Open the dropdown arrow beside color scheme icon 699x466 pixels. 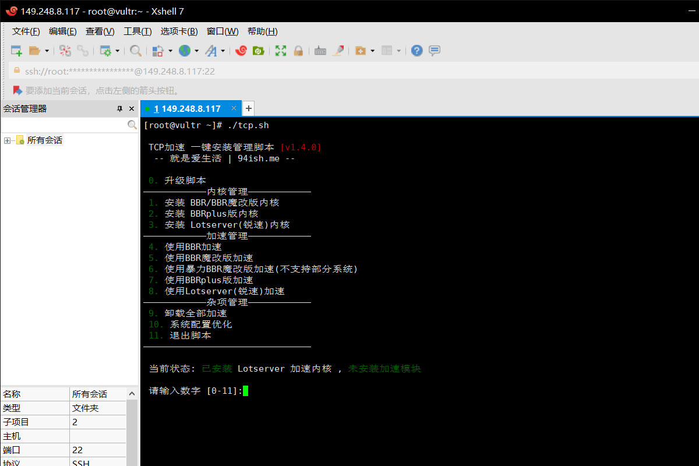click(170, 51)
